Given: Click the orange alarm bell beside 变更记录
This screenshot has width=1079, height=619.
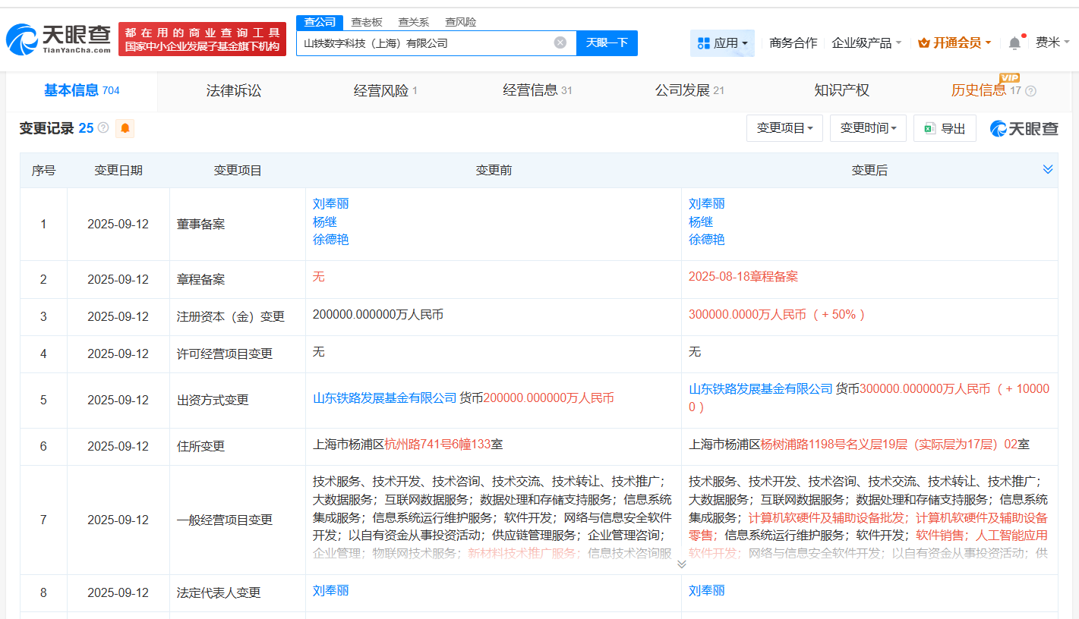Looking at the screenshot, I should (x=124, y=127).
